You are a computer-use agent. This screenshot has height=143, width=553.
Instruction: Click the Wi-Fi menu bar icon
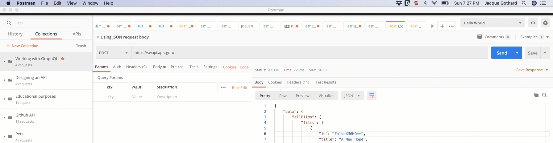coord(434,3)
